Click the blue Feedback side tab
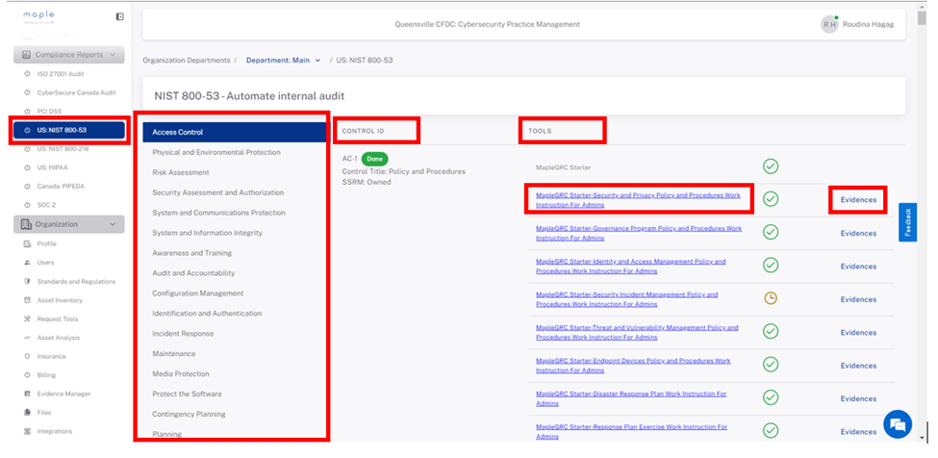938x458 pixels. click(x=907, y=222)
